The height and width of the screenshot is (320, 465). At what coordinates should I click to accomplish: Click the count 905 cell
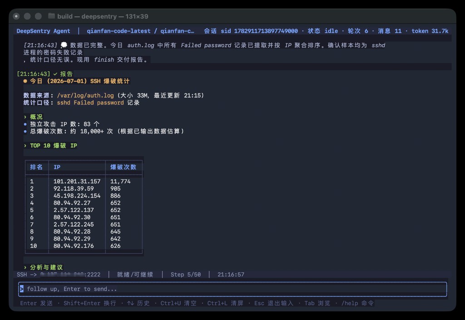115,188
